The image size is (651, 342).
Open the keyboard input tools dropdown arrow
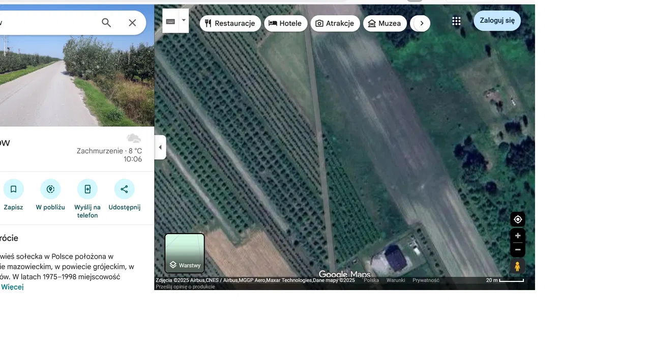pos(184,21)
